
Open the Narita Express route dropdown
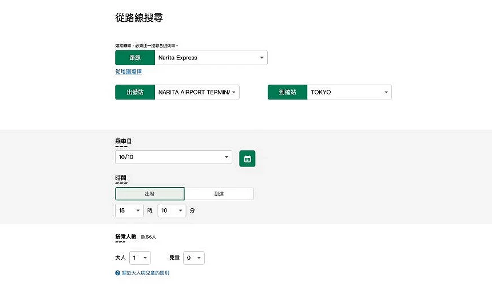coord(211,58)
